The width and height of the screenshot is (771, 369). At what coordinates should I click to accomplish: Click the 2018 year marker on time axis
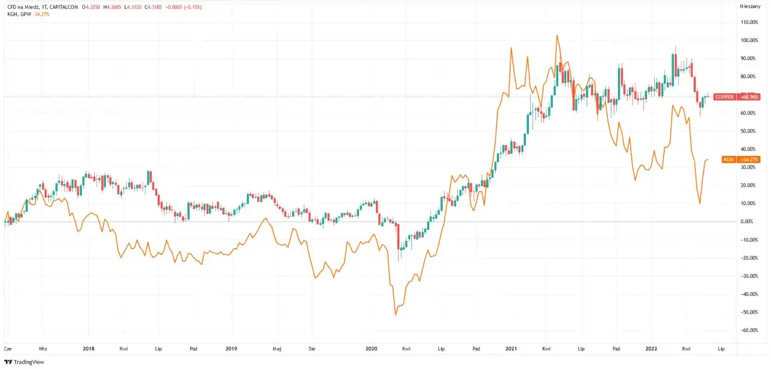tap(89, 349)
